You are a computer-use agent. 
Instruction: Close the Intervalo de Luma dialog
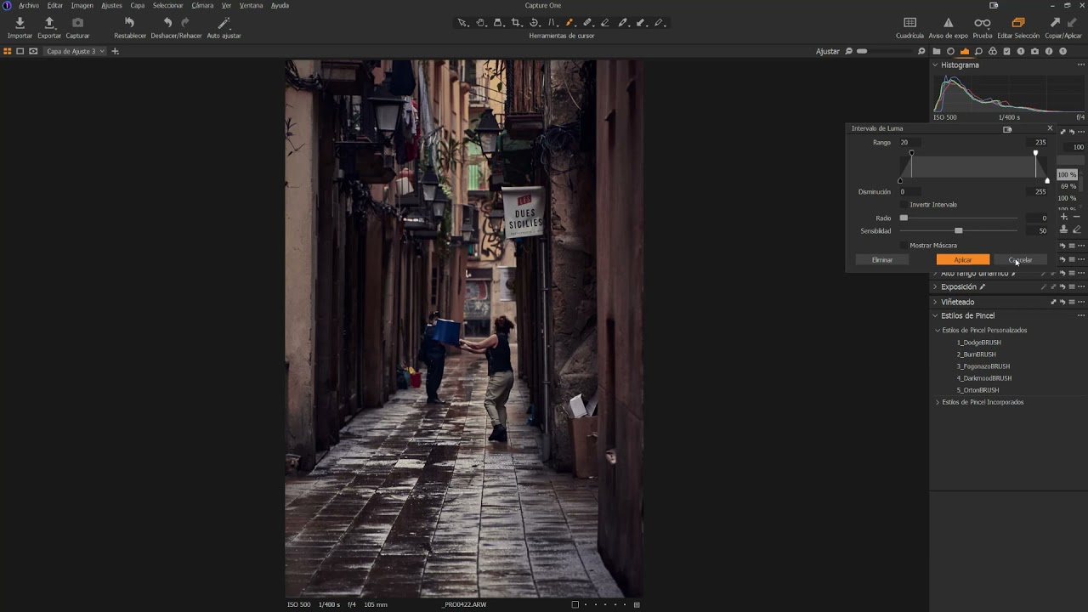tap(1050, 128)
